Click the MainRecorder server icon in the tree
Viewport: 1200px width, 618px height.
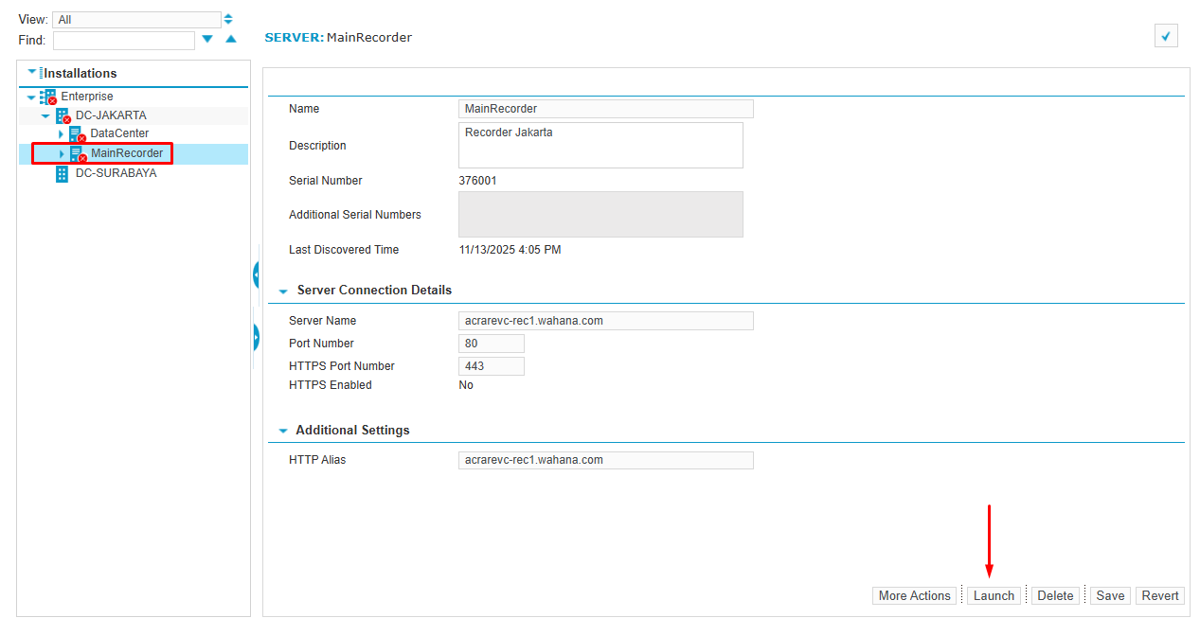pyautogui.click(x=77, y=153)
